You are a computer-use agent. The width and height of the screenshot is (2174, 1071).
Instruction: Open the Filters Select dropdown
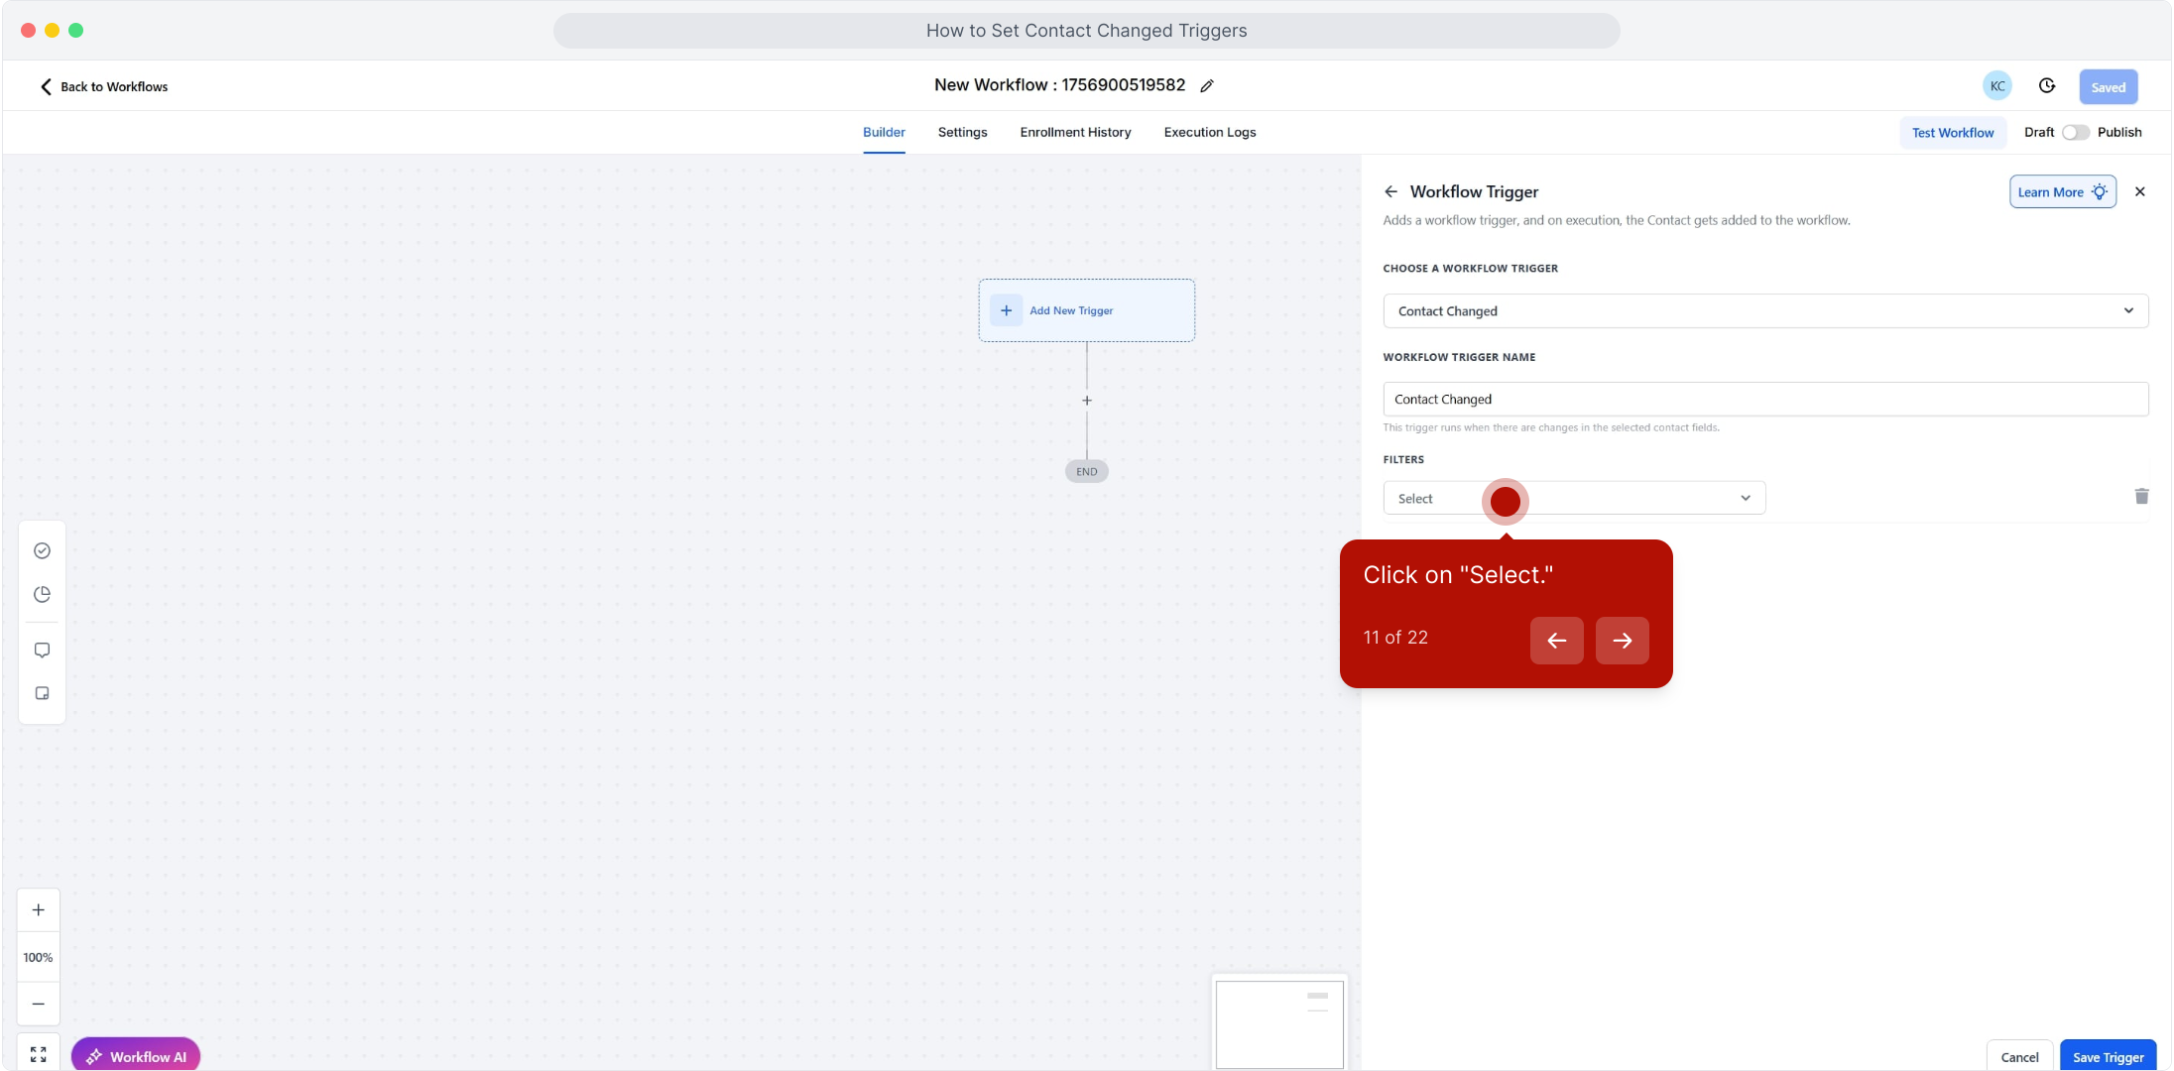coord(1627,498)
